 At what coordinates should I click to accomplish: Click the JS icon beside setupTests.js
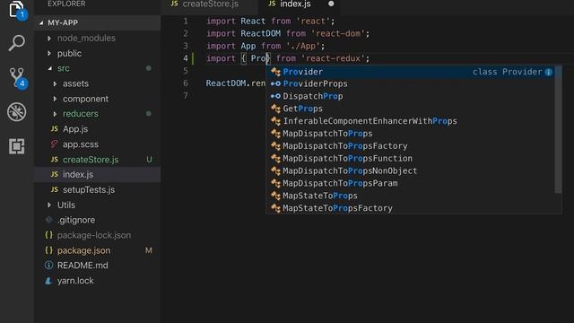[54, 189]
